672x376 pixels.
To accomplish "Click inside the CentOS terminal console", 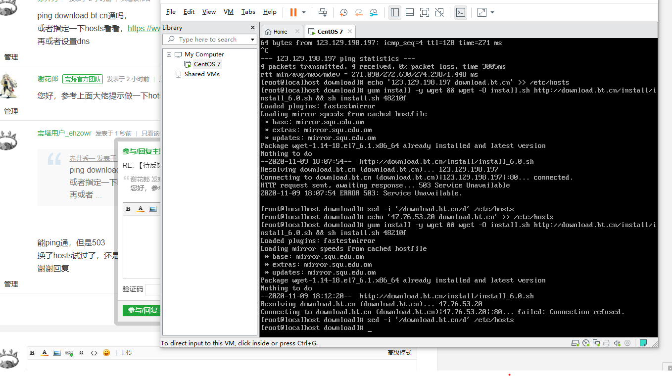I will pos(459,187).
